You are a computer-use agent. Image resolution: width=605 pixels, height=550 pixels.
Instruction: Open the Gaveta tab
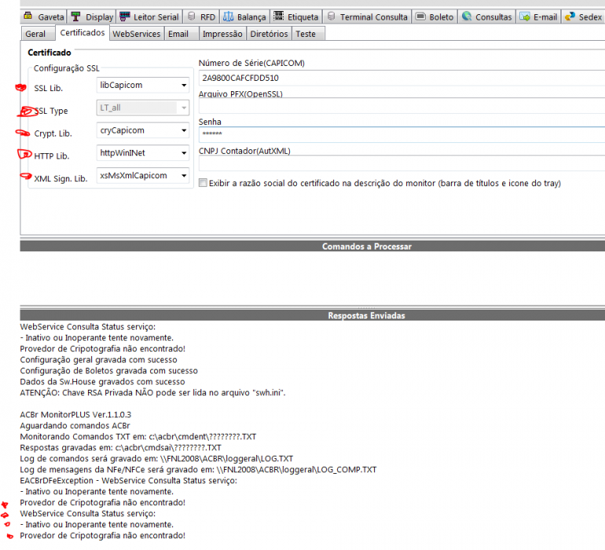tap(43, 16)
